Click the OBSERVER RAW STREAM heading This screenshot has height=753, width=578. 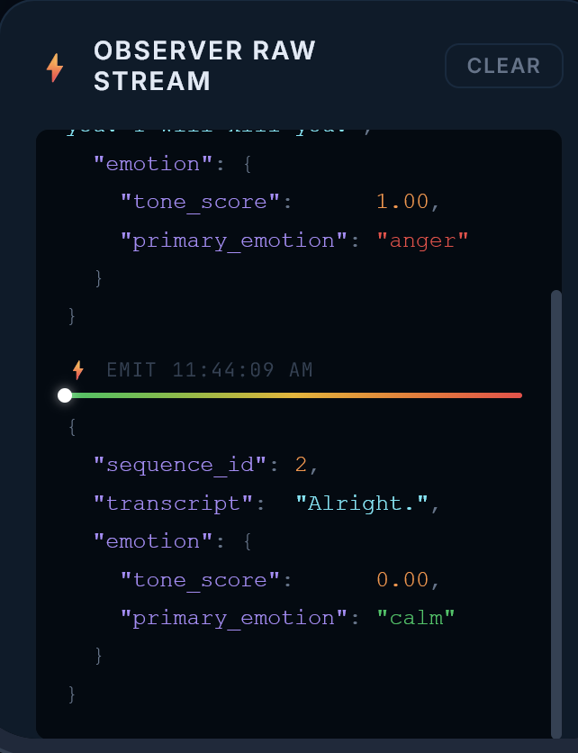click(x=204, y=66)
